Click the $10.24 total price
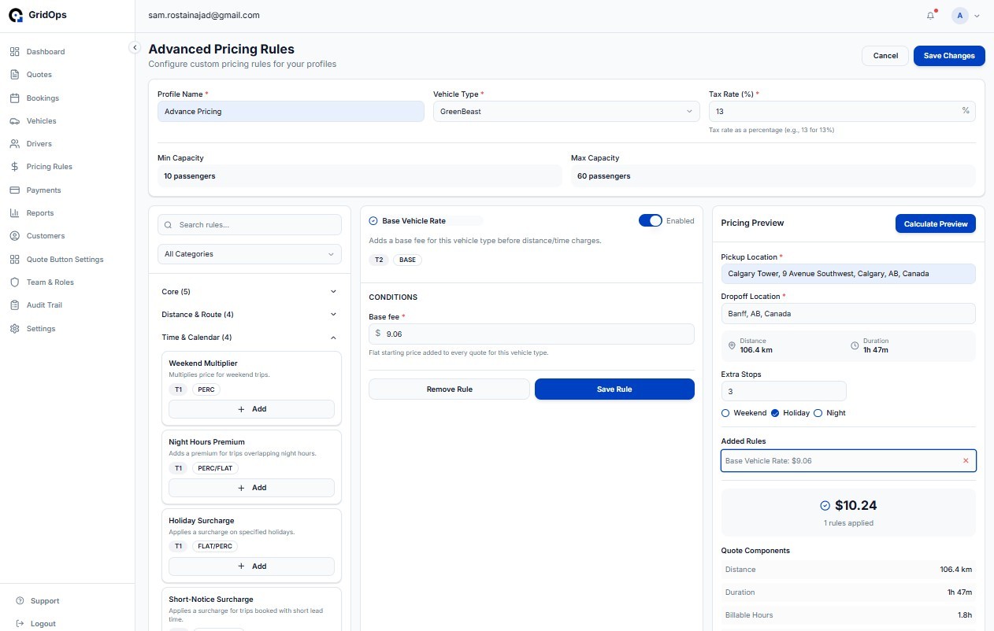The width and height of the screenshot is (994, 631). [x=855, y=506]
